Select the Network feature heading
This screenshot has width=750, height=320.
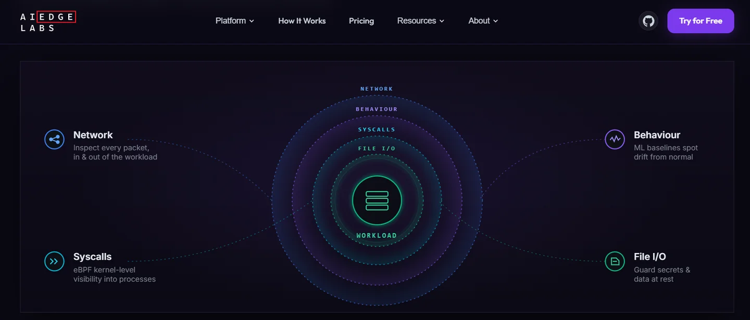(93, 135)
